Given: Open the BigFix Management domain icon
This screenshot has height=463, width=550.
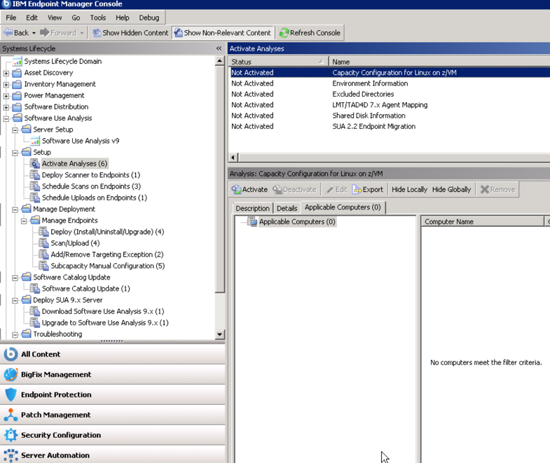Looking at the screenshot, I should coord(11,375).
